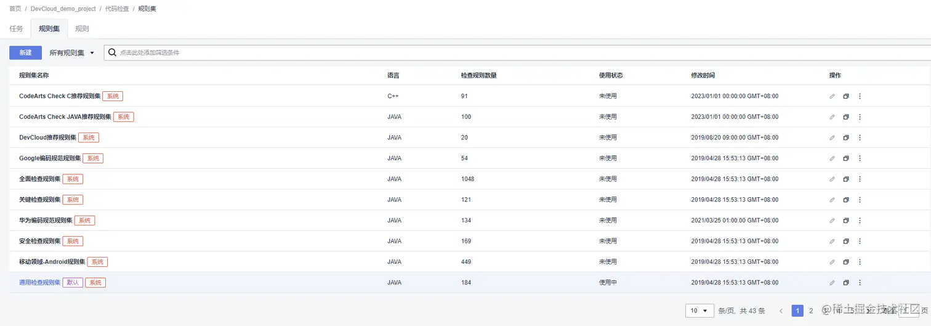The image size is (931, 326).
Task: Click the 安全检查规则集 name
Action: [x=40, y=242]
